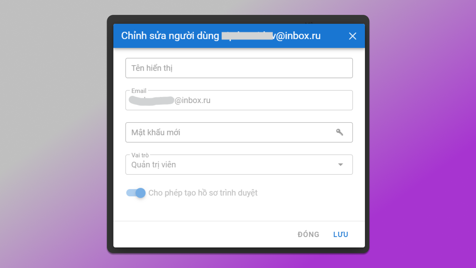Viewport: 476px width, 268px height.
Task: Click the empty footer area left of ĐÓNG
Action: pyautogui.click(x=203, y=234)
